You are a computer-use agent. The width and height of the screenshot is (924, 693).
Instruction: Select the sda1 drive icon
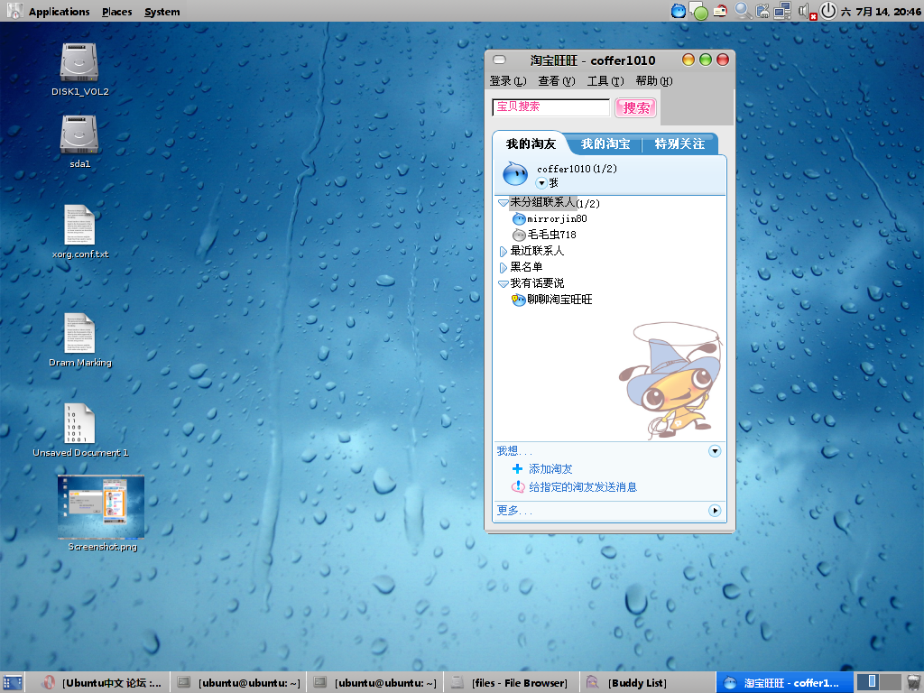(x=79, y=134)
